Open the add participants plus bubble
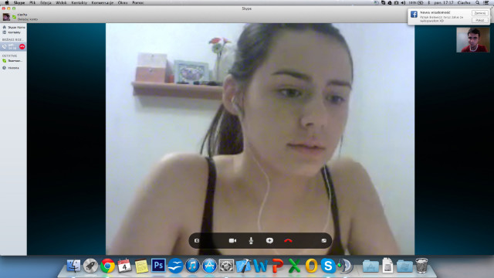This screenshot has width=494, height=278. [x=269, y=240]
